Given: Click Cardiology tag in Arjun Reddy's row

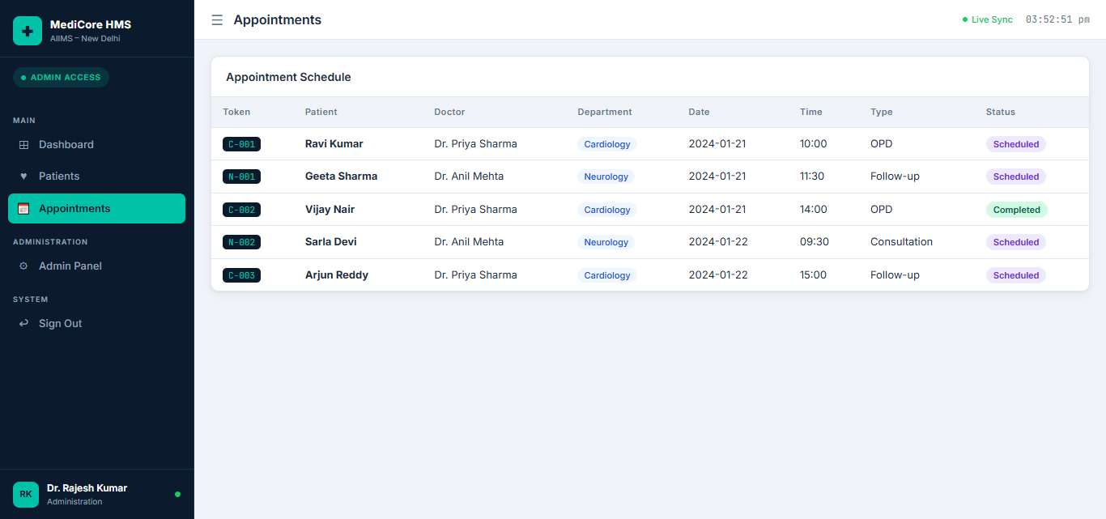Looking at the screenshot, I should 607,275.
